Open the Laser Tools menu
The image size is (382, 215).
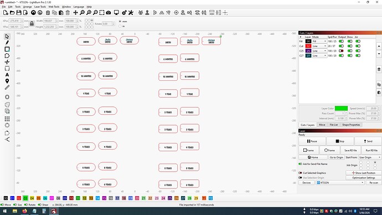pyautogui.click(x=40, y=7)
